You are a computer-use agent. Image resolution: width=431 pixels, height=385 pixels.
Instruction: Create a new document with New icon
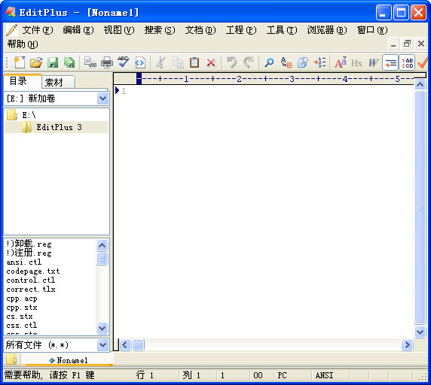point(20,62)
